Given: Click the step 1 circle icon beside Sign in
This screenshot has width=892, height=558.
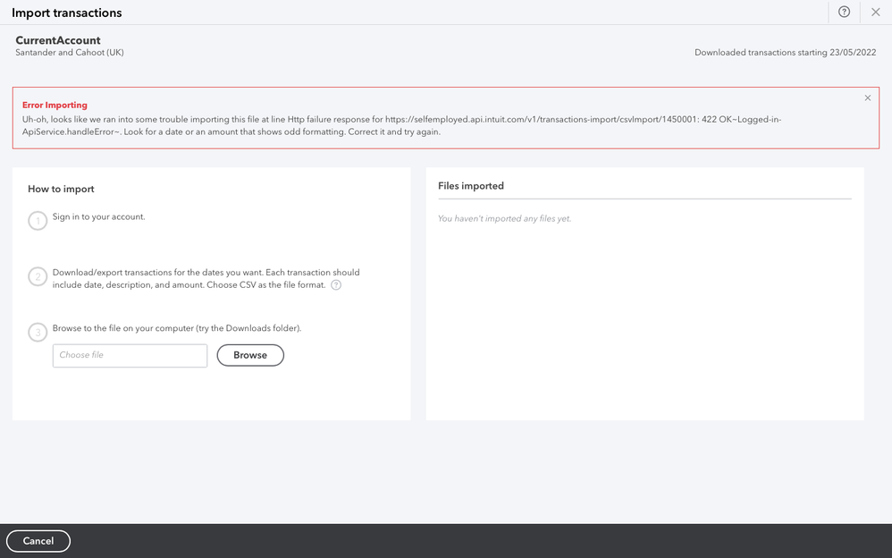Looking at the screenshot, I should [38, 220].
